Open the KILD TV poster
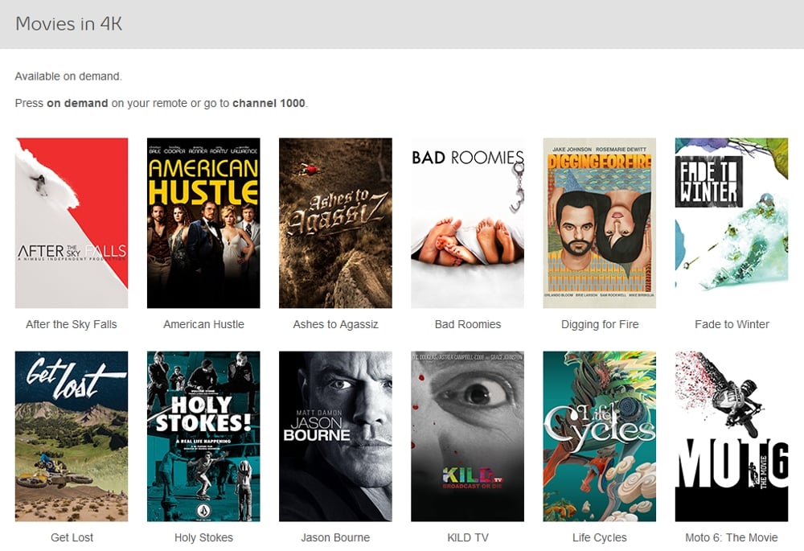This screenshot has width=804, height=551. [468, 436]
